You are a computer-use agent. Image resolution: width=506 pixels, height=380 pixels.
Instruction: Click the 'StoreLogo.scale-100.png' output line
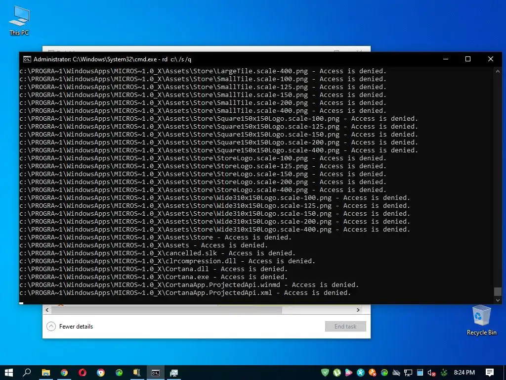tap(203, 158)
